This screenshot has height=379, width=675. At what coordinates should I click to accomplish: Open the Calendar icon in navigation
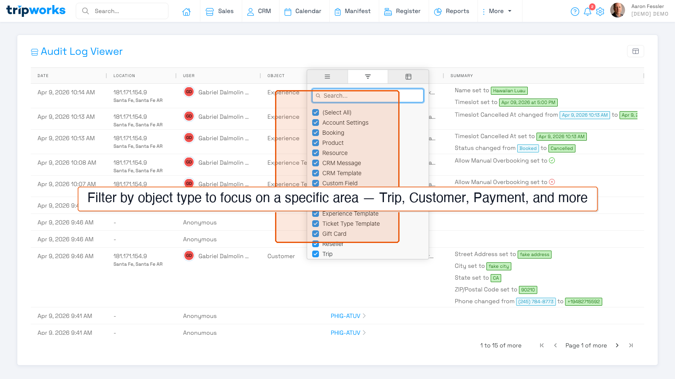tap(288, 11)
